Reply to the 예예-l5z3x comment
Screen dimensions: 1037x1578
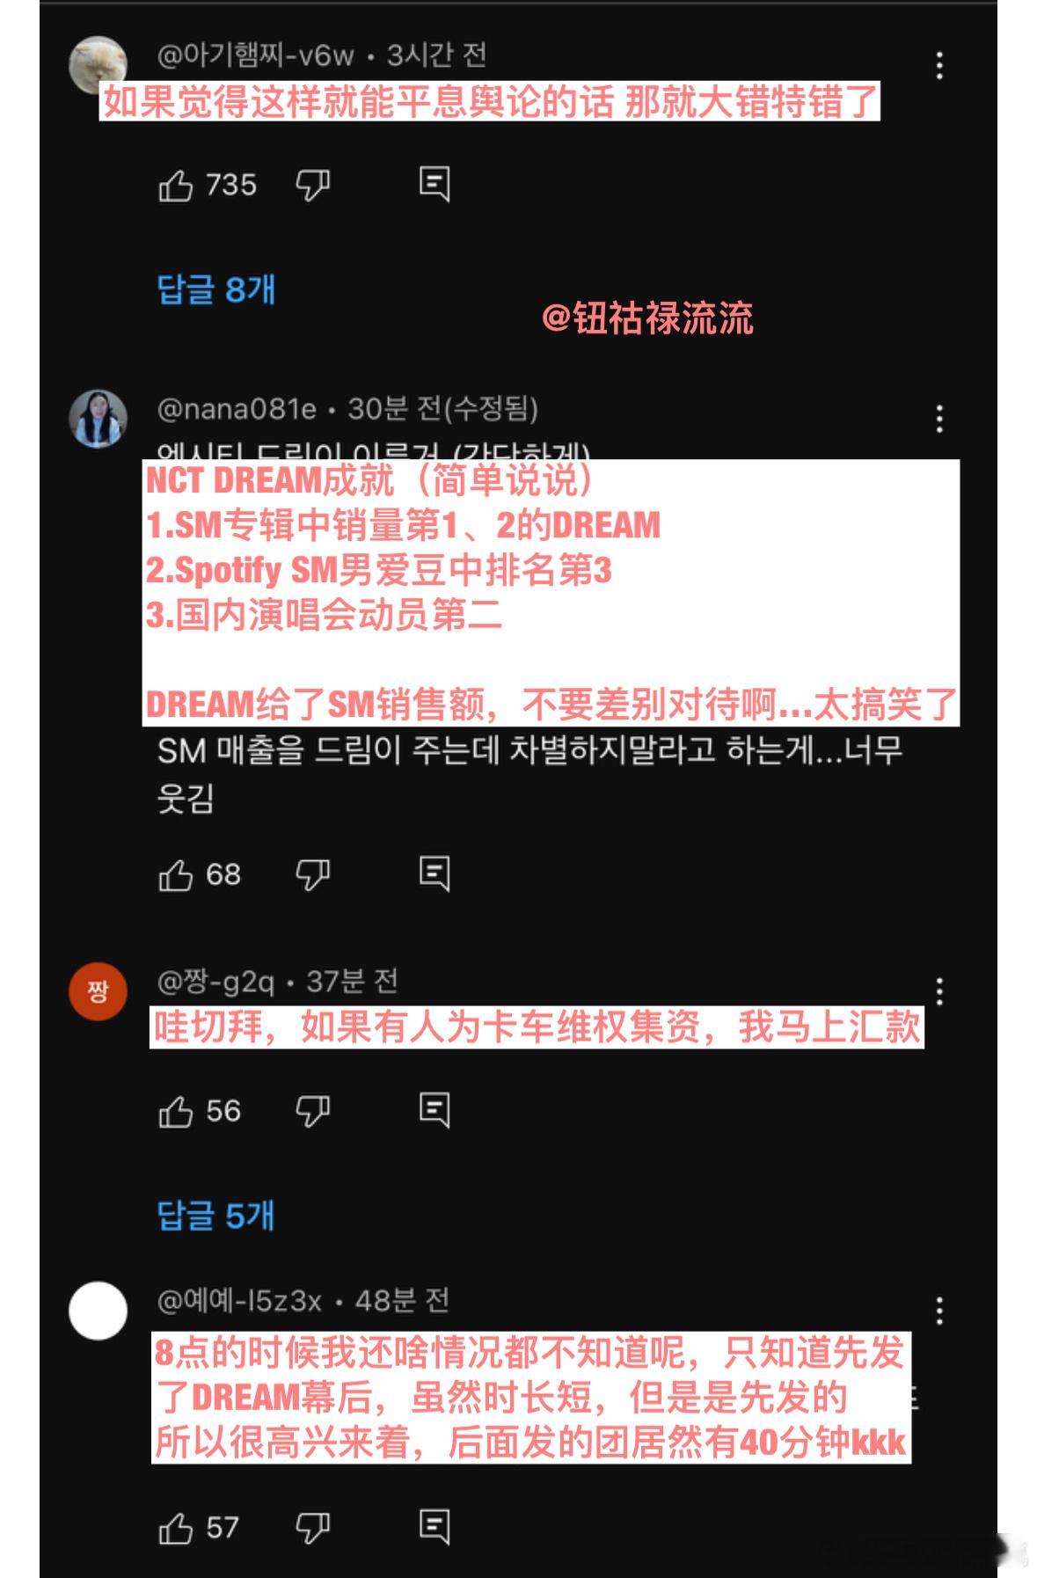[x=435, y=1528]
